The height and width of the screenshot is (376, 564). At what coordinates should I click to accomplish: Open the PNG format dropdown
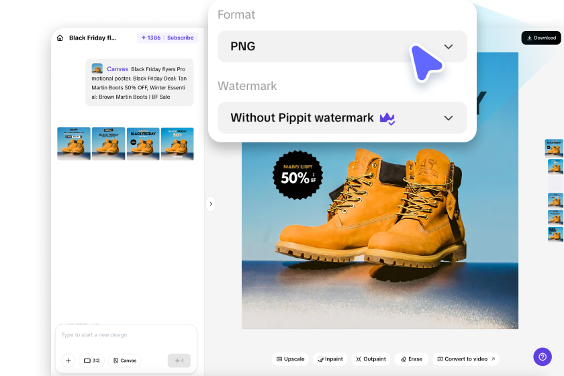(342, 47)
